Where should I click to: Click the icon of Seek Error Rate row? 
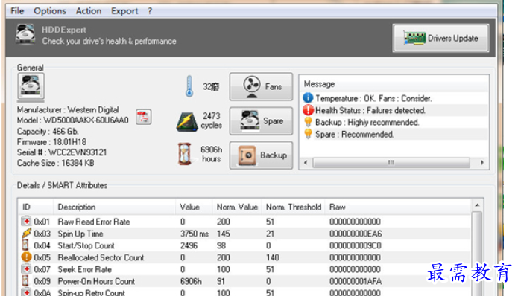click(x=26, y=269)
